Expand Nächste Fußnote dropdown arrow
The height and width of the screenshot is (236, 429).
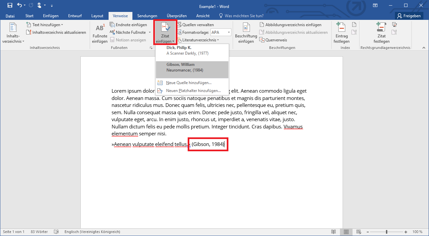tap(150, 32)
